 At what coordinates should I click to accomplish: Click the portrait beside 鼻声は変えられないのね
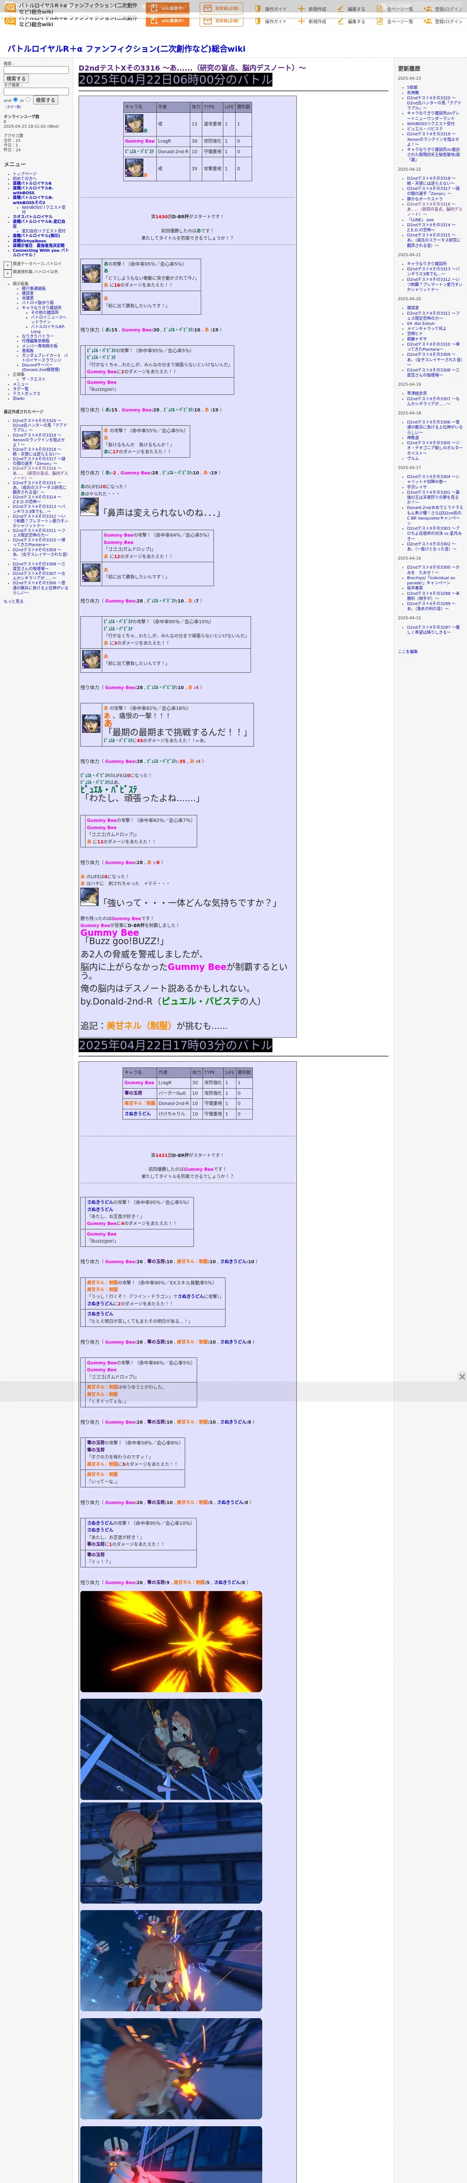point(89,507)
